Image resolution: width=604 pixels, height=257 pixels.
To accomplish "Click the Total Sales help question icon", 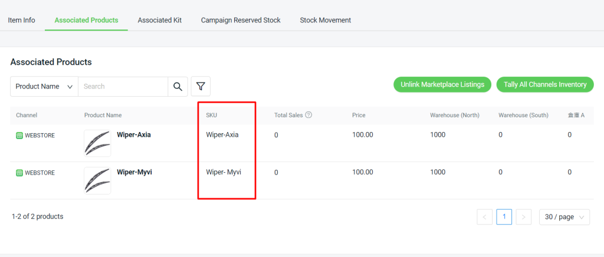I will point(308,115).
